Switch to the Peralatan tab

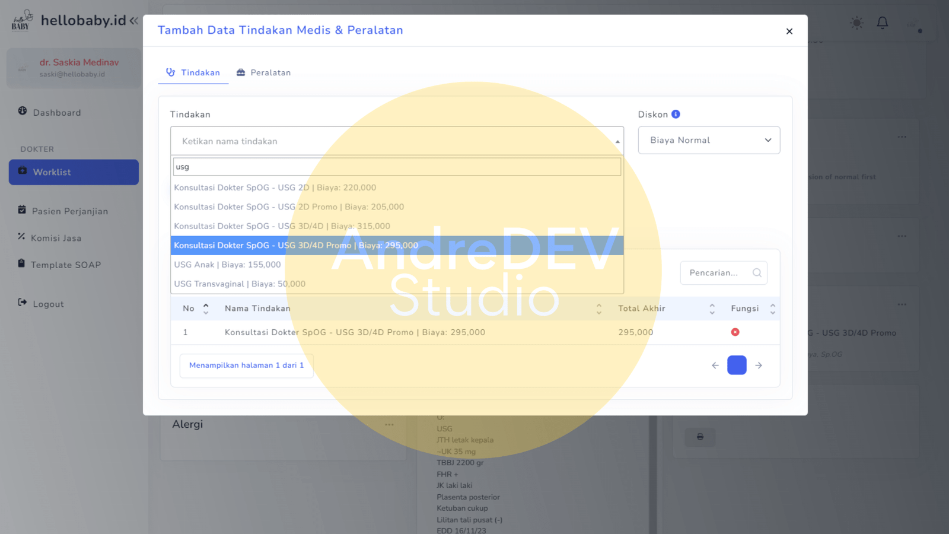[x=264, y=73]
